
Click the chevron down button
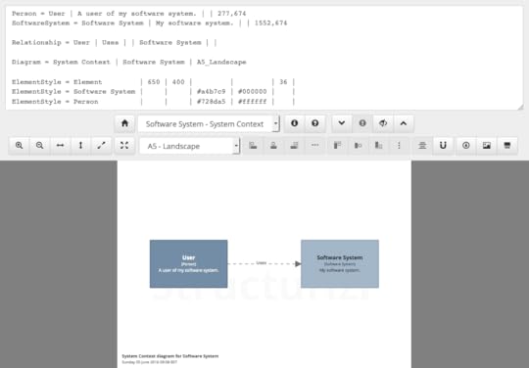coord(342,123)
